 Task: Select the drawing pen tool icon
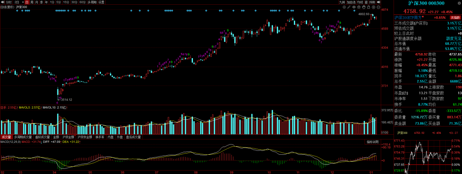click(349, 7)
